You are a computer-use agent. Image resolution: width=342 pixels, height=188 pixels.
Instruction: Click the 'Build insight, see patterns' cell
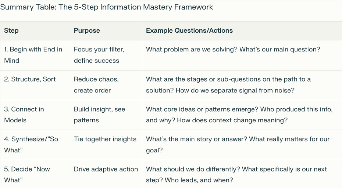point(99,115)
